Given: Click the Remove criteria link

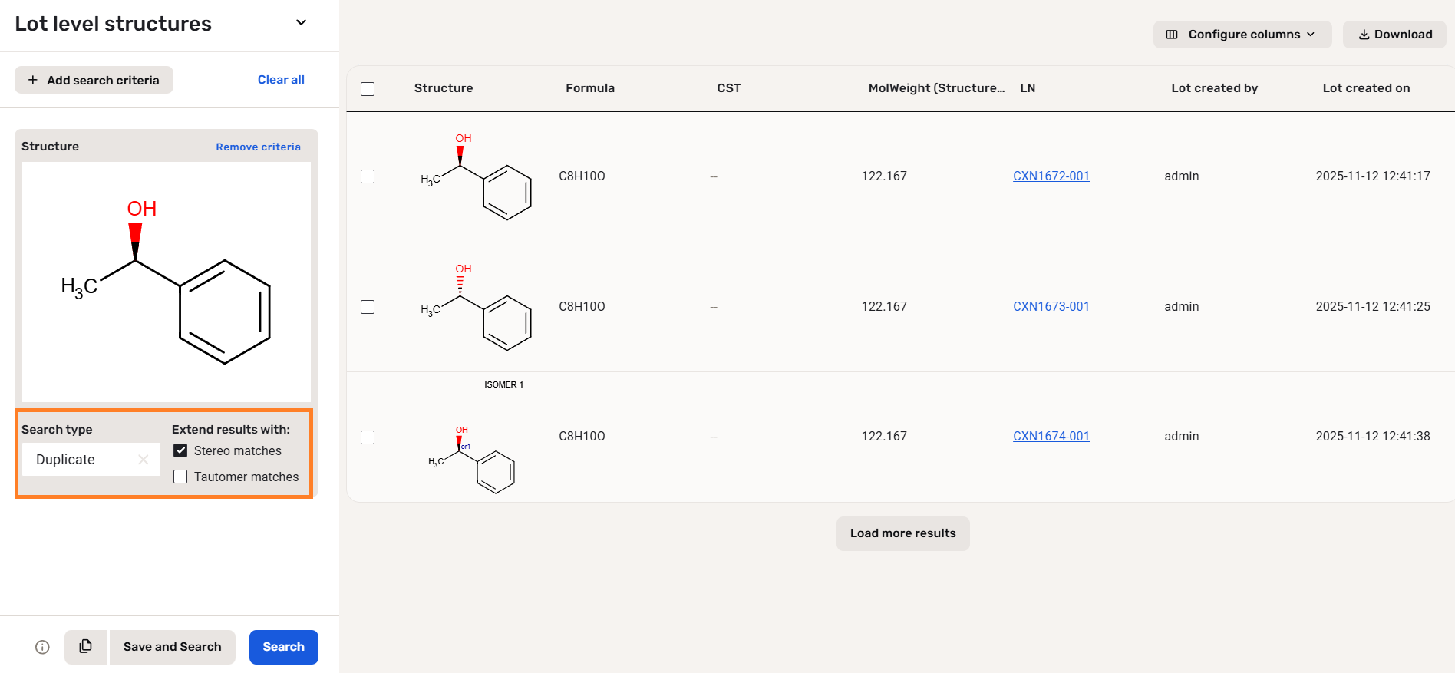Looking at the screenshot, I should [x=258, y=147].
